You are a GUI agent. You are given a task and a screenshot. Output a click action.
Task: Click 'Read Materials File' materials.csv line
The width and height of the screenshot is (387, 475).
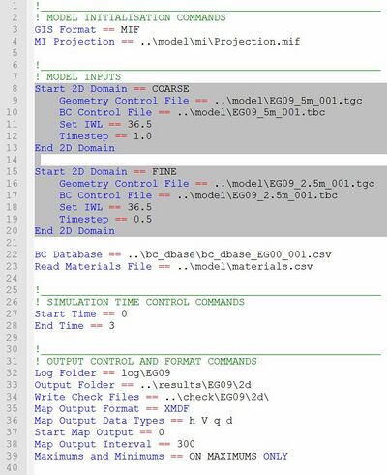point(173,266)
